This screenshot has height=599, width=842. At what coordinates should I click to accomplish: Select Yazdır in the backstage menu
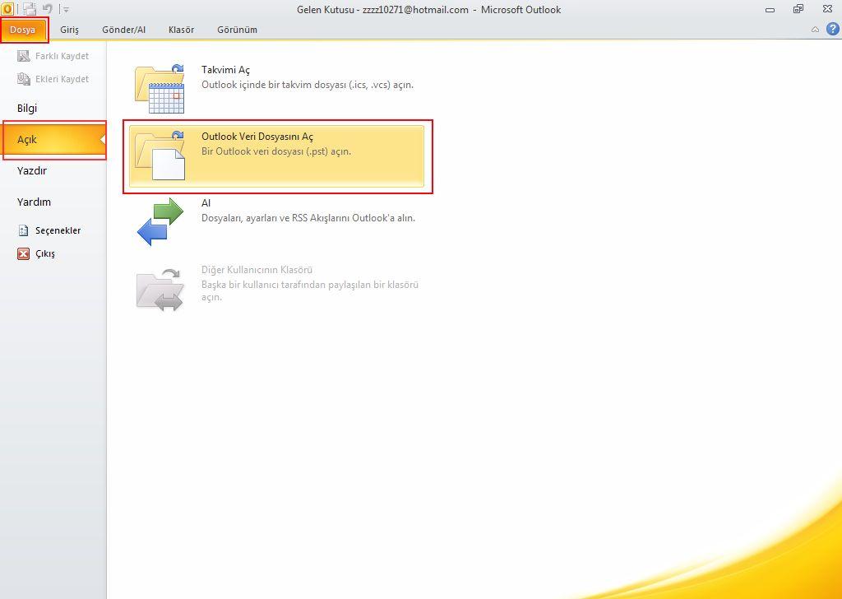[32, 171]
